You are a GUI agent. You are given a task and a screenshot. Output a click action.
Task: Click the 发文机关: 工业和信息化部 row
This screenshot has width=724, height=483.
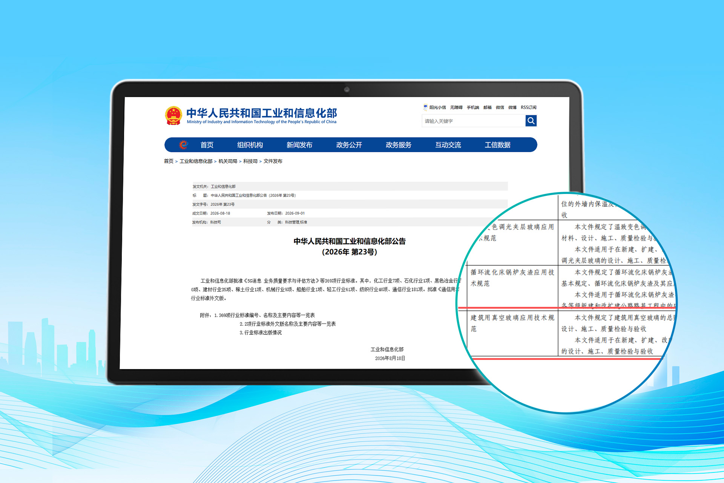point(350,186)
